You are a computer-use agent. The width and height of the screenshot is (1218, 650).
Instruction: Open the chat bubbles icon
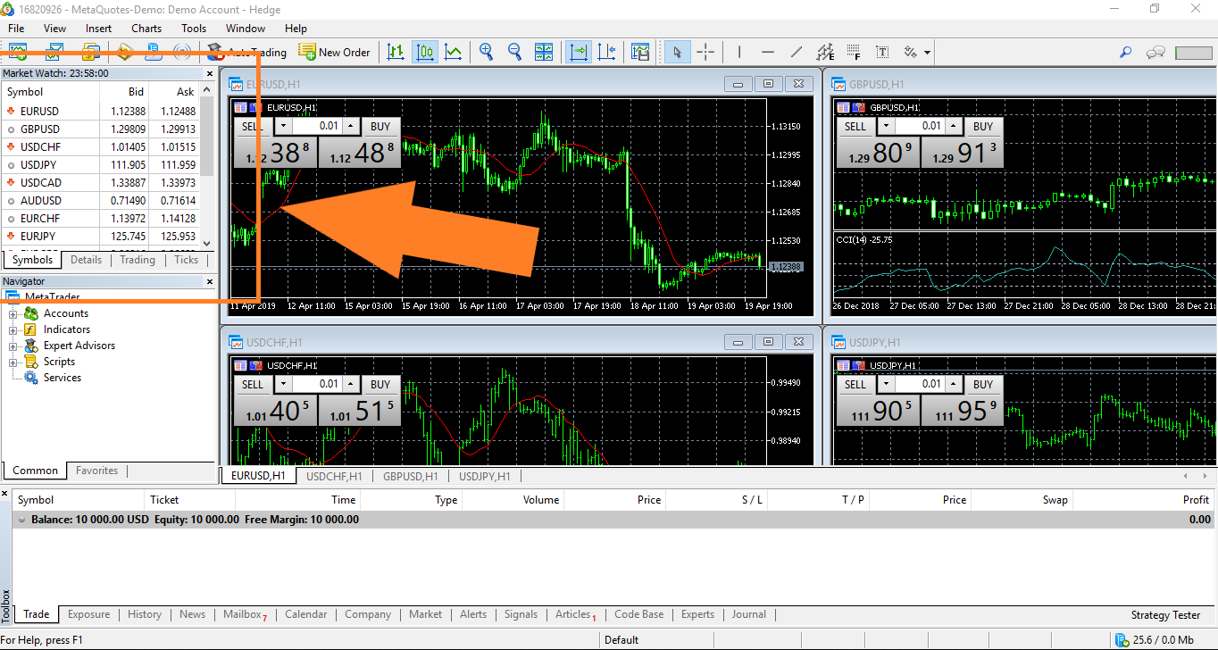pyautogui.click(x=1156, y=52)
